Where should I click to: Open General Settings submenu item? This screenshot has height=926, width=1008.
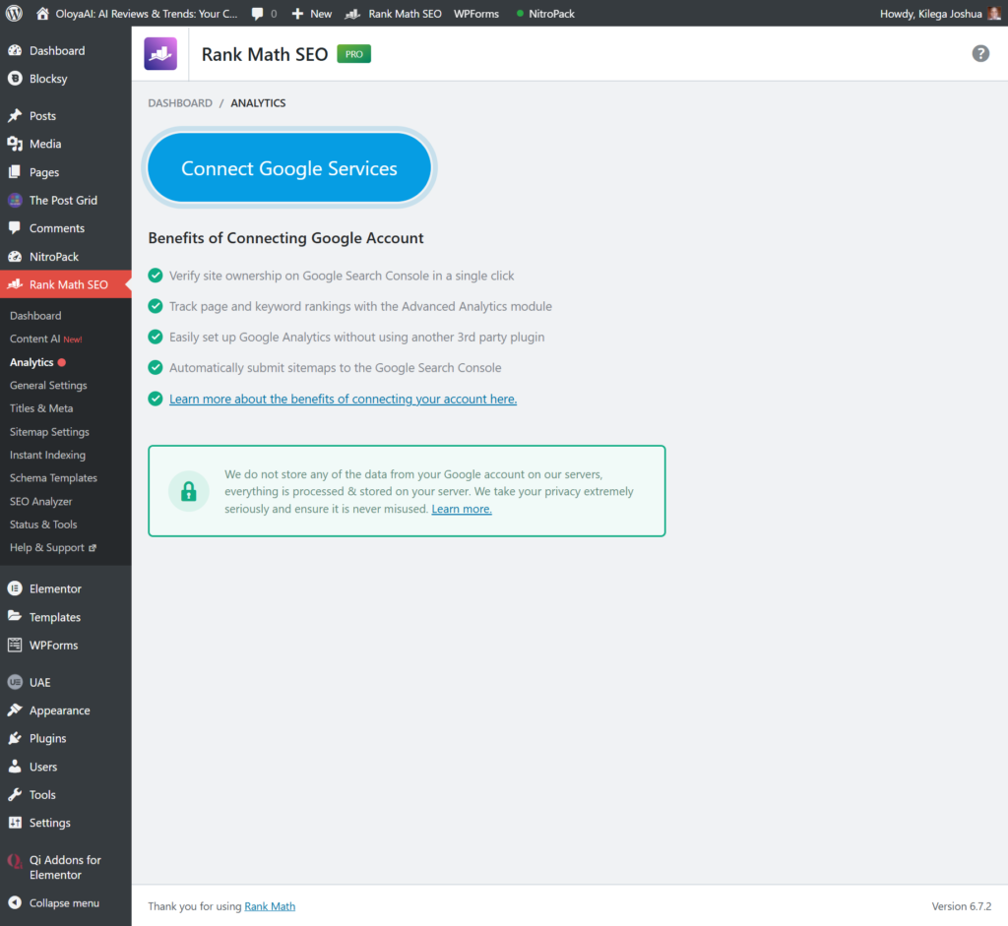tap(48, 386)
